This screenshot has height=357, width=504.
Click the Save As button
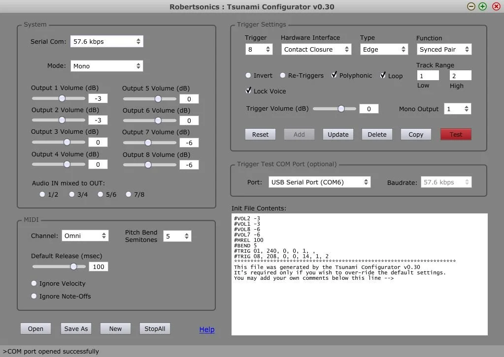[76, 328]
